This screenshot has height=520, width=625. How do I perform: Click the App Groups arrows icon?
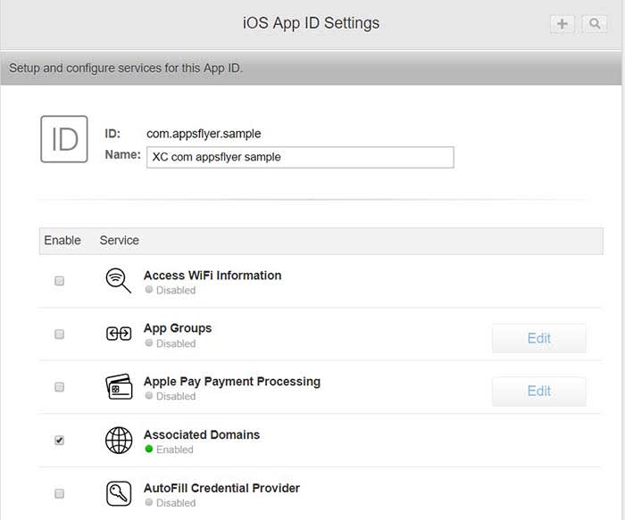click(x=119, y=334)
